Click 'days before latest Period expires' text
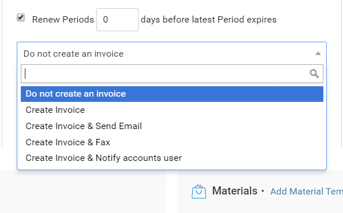The height and width of the screenshot is (213, 343). (208, 20)
